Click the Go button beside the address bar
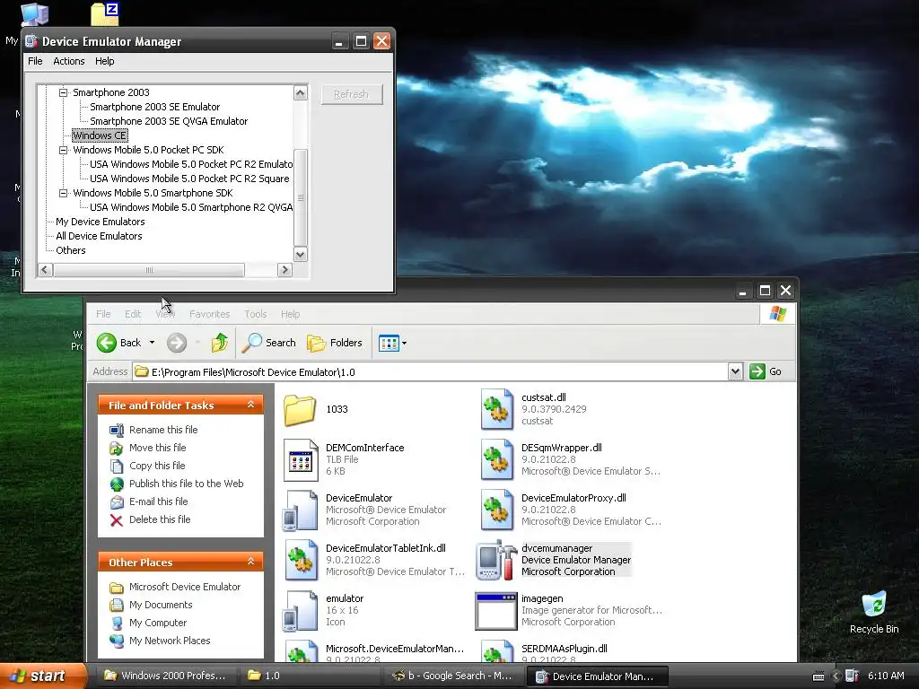 766,371
